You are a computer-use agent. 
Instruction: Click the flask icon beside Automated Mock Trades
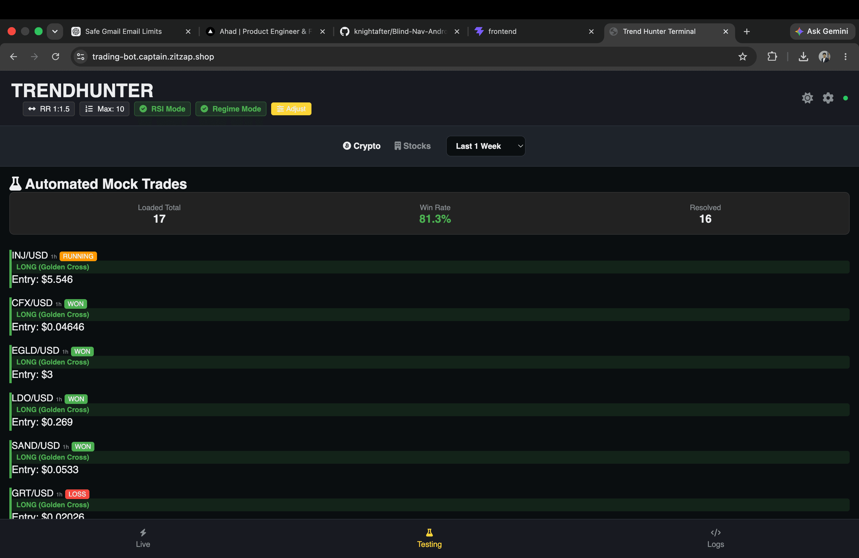click(x=15, y=184)
